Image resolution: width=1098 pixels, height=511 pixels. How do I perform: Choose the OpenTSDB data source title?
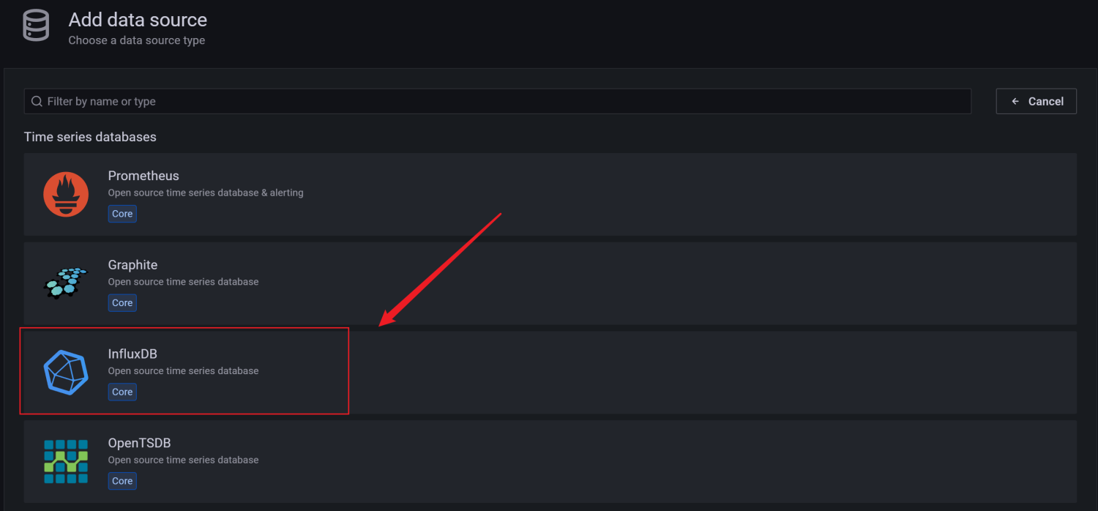pyautogui.click(x=139, y=443)
